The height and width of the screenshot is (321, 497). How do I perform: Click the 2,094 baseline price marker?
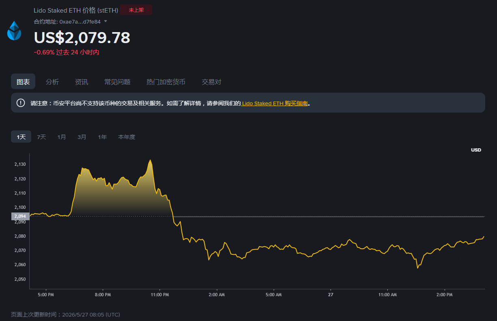tap(20, 216)
